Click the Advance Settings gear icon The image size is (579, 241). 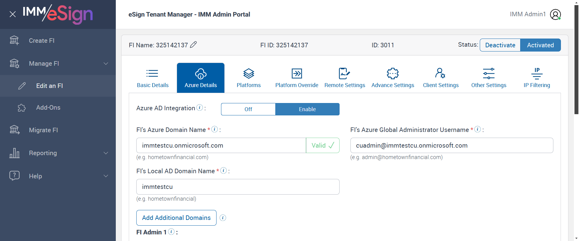(393, 73)
